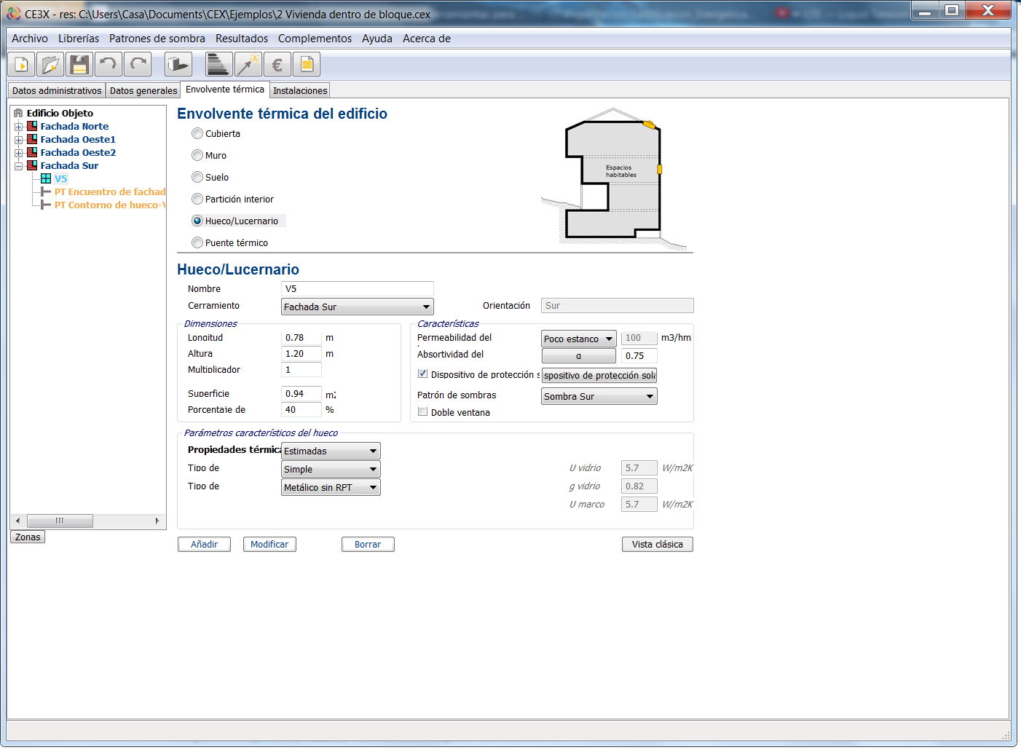Save the project using the floppy disk icon

pyautogui.click(x=79, y=65)
